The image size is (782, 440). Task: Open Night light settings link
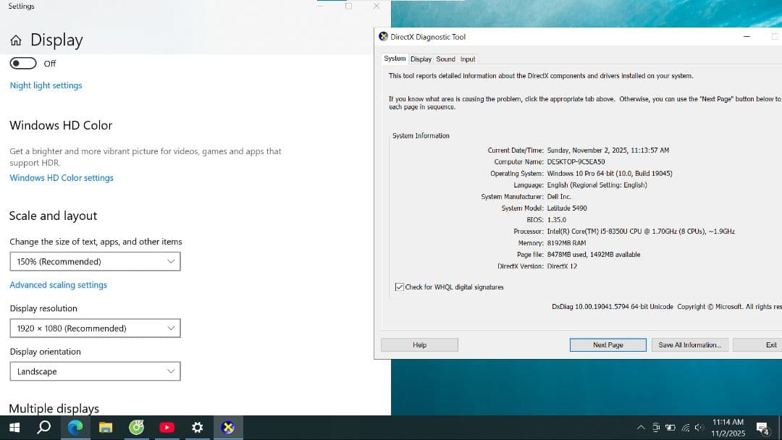(46, 85)
